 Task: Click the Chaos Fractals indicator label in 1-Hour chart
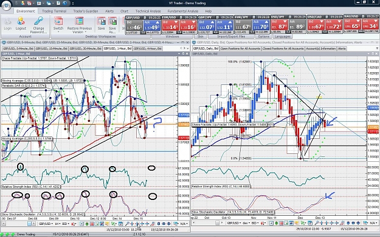click(x=39, y=58)
